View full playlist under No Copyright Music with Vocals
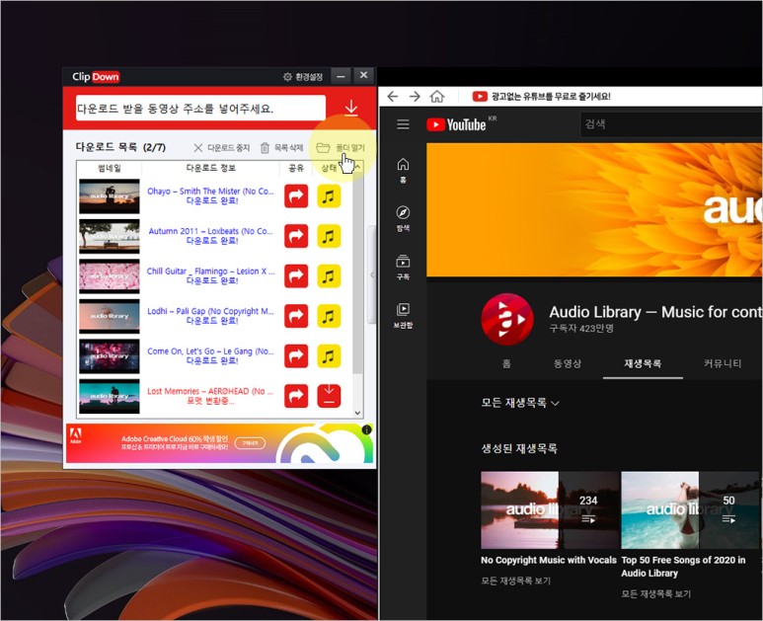This screenshot has width=763, height=621. [516, 581]
